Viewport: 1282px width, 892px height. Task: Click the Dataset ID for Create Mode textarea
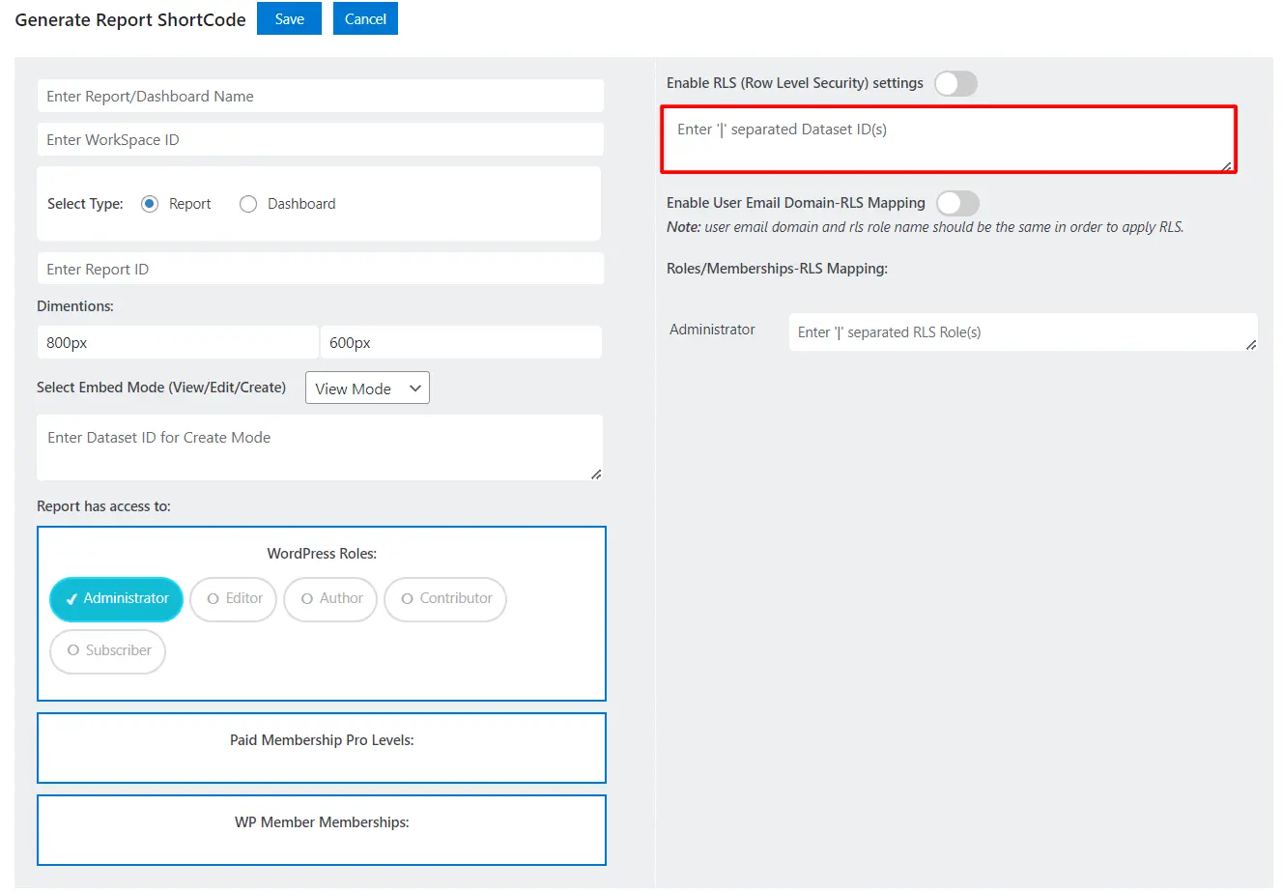(320, 446)
